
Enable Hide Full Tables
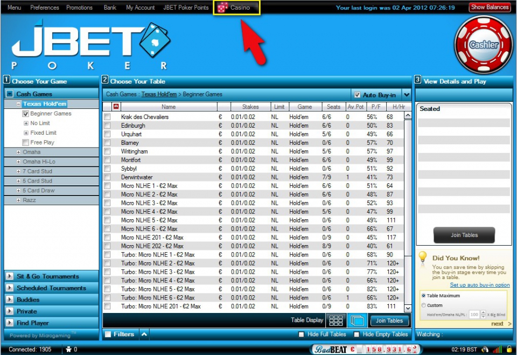(x=301, y=334)
